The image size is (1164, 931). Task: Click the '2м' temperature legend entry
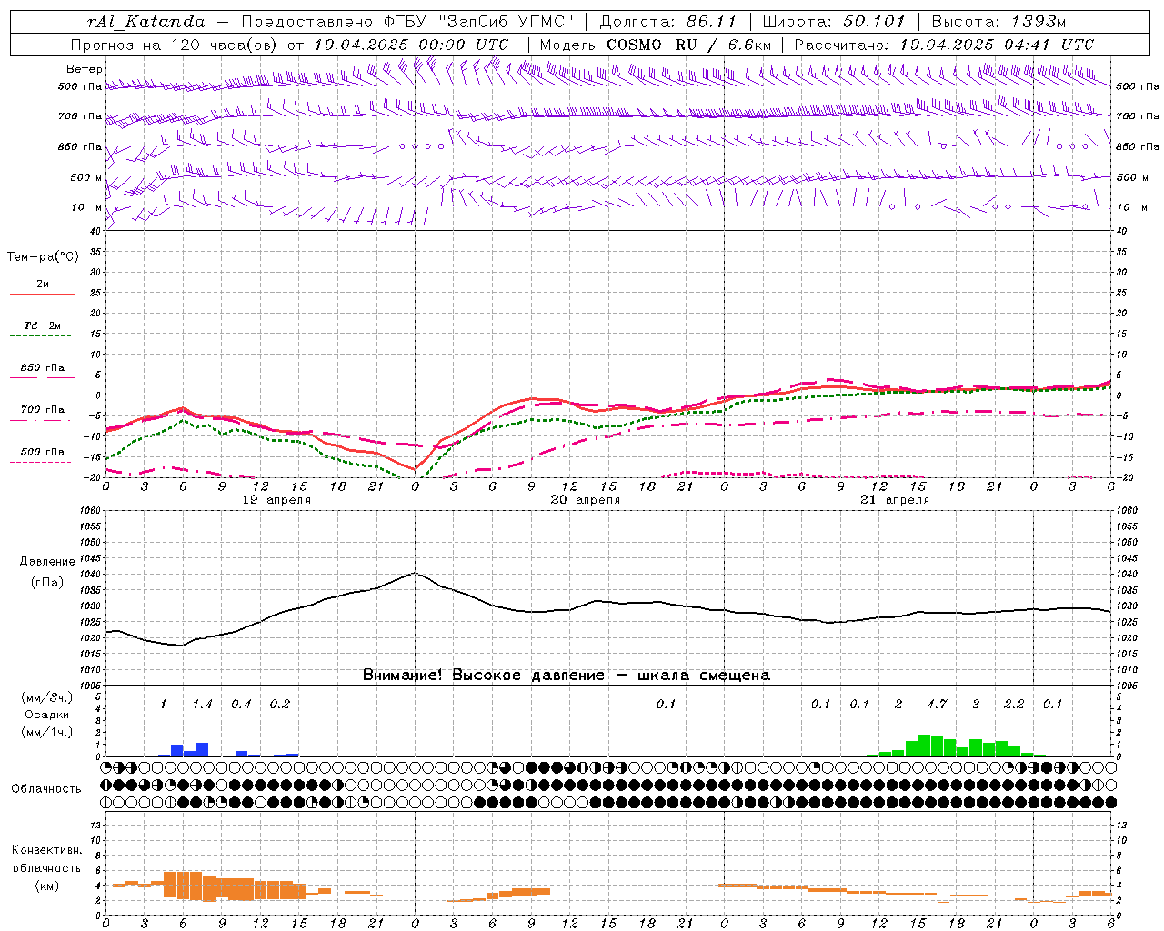click(42, 284)
